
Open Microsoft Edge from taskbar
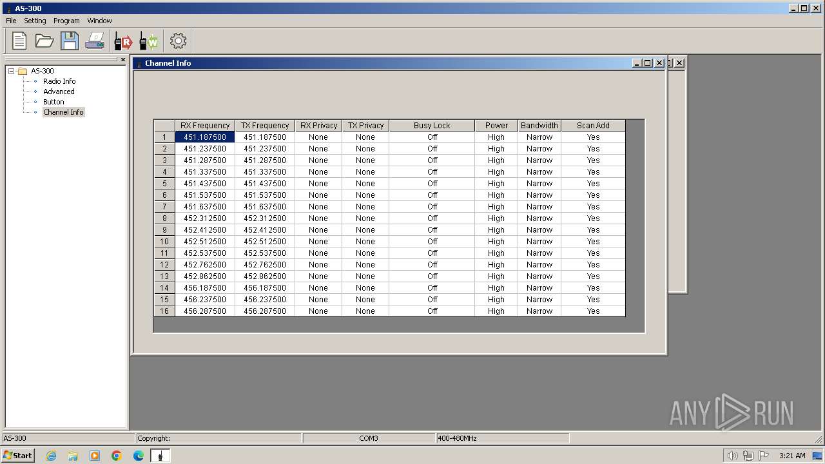pos(139,456)
